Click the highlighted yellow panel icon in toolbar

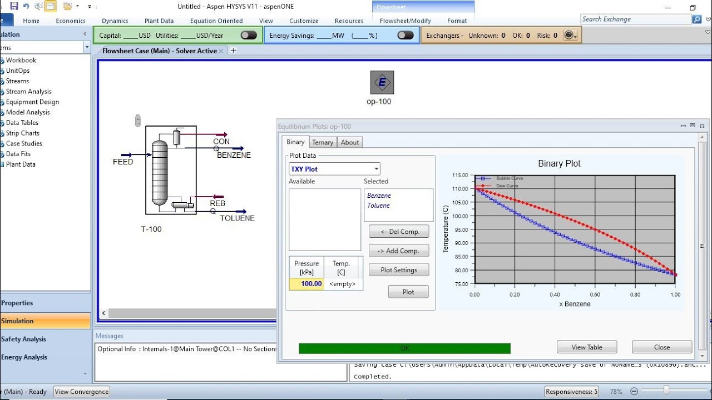tap(51, 6)
